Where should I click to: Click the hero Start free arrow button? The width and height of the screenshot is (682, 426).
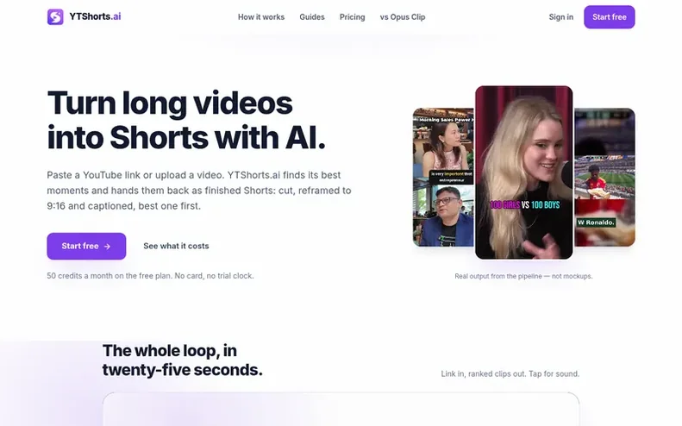pyautogui.click(x=86, y=247)
